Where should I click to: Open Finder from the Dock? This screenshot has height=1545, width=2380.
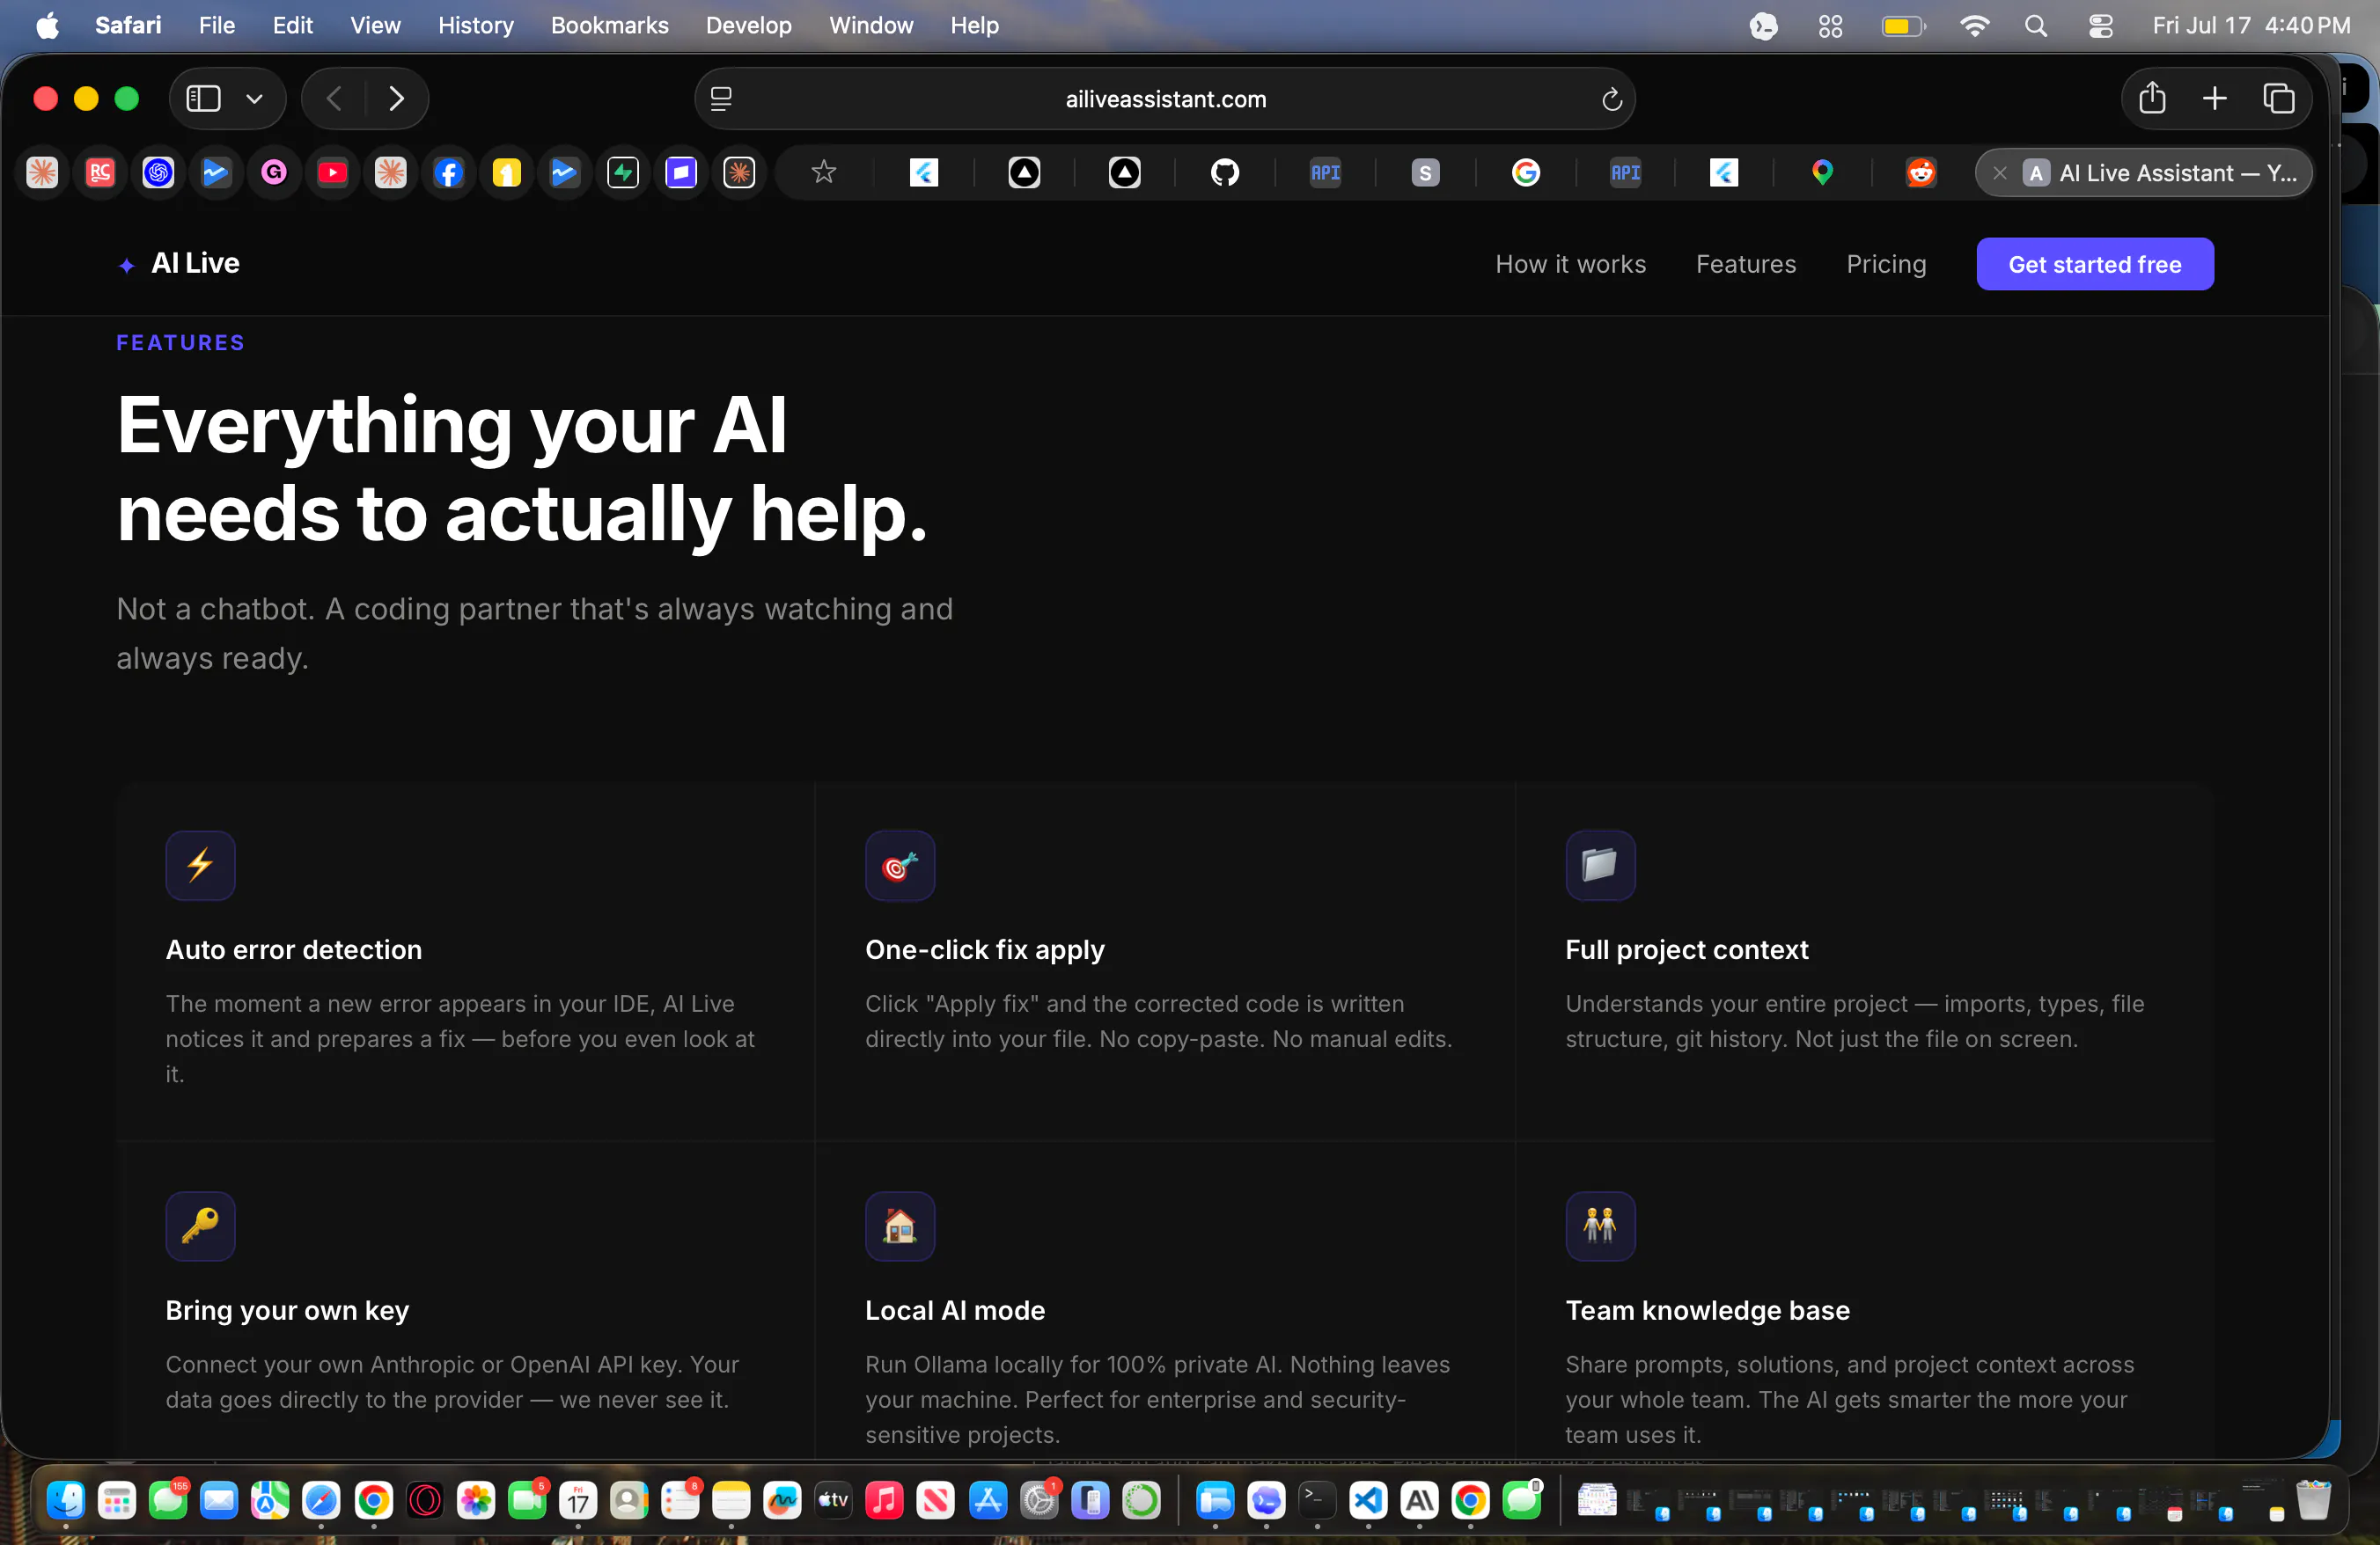click(x=66, y=1499)
